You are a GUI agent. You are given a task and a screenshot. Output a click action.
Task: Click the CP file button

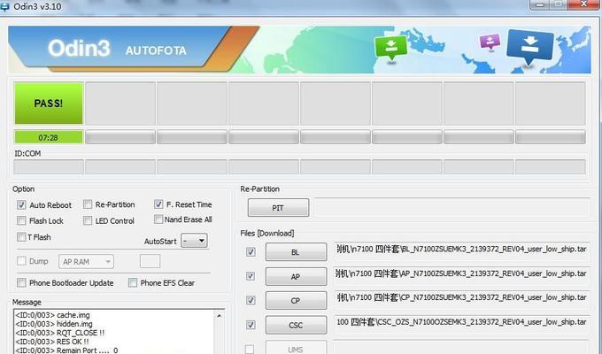[296, 301]
